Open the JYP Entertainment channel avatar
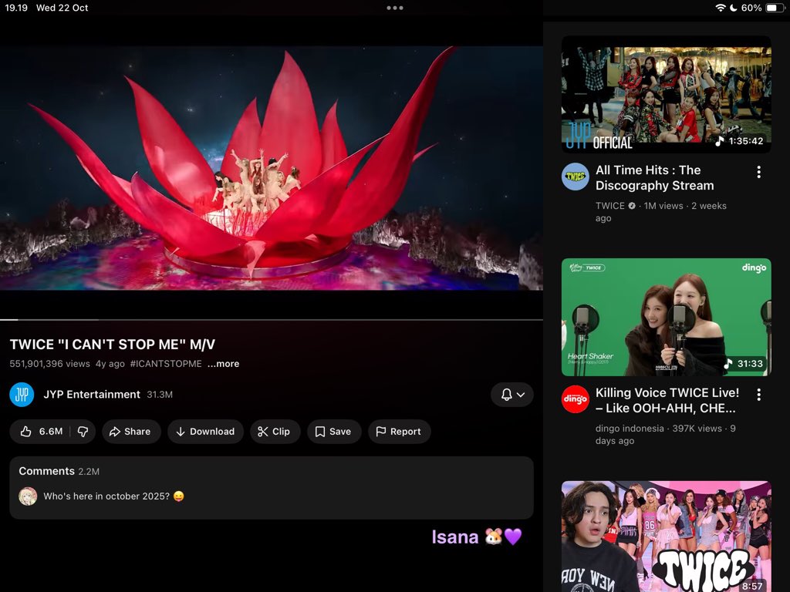 [22, 395]
